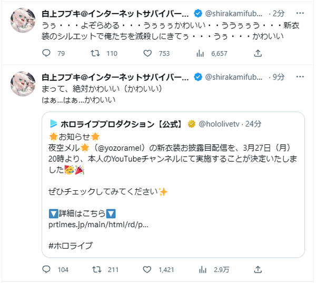Reply to the second tweet (104 replies)
316x283 pixels.
click(46, 270)
